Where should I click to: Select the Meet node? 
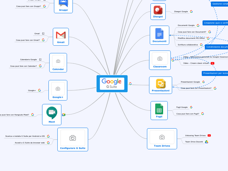pos(52,115)
